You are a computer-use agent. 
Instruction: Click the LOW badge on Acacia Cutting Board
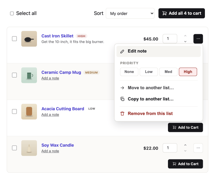[92, 109]
